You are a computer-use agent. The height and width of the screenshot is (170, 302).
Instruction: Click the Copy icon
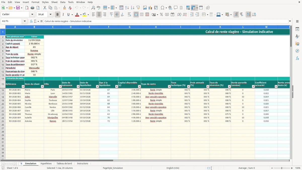50,8
